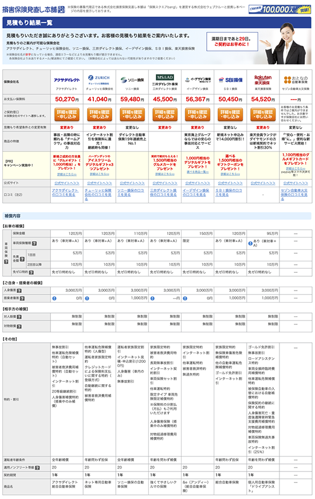Screen dimensions: 315x499
Task: Open ソニー損保 公式サイト link
Action: (132, 183)
